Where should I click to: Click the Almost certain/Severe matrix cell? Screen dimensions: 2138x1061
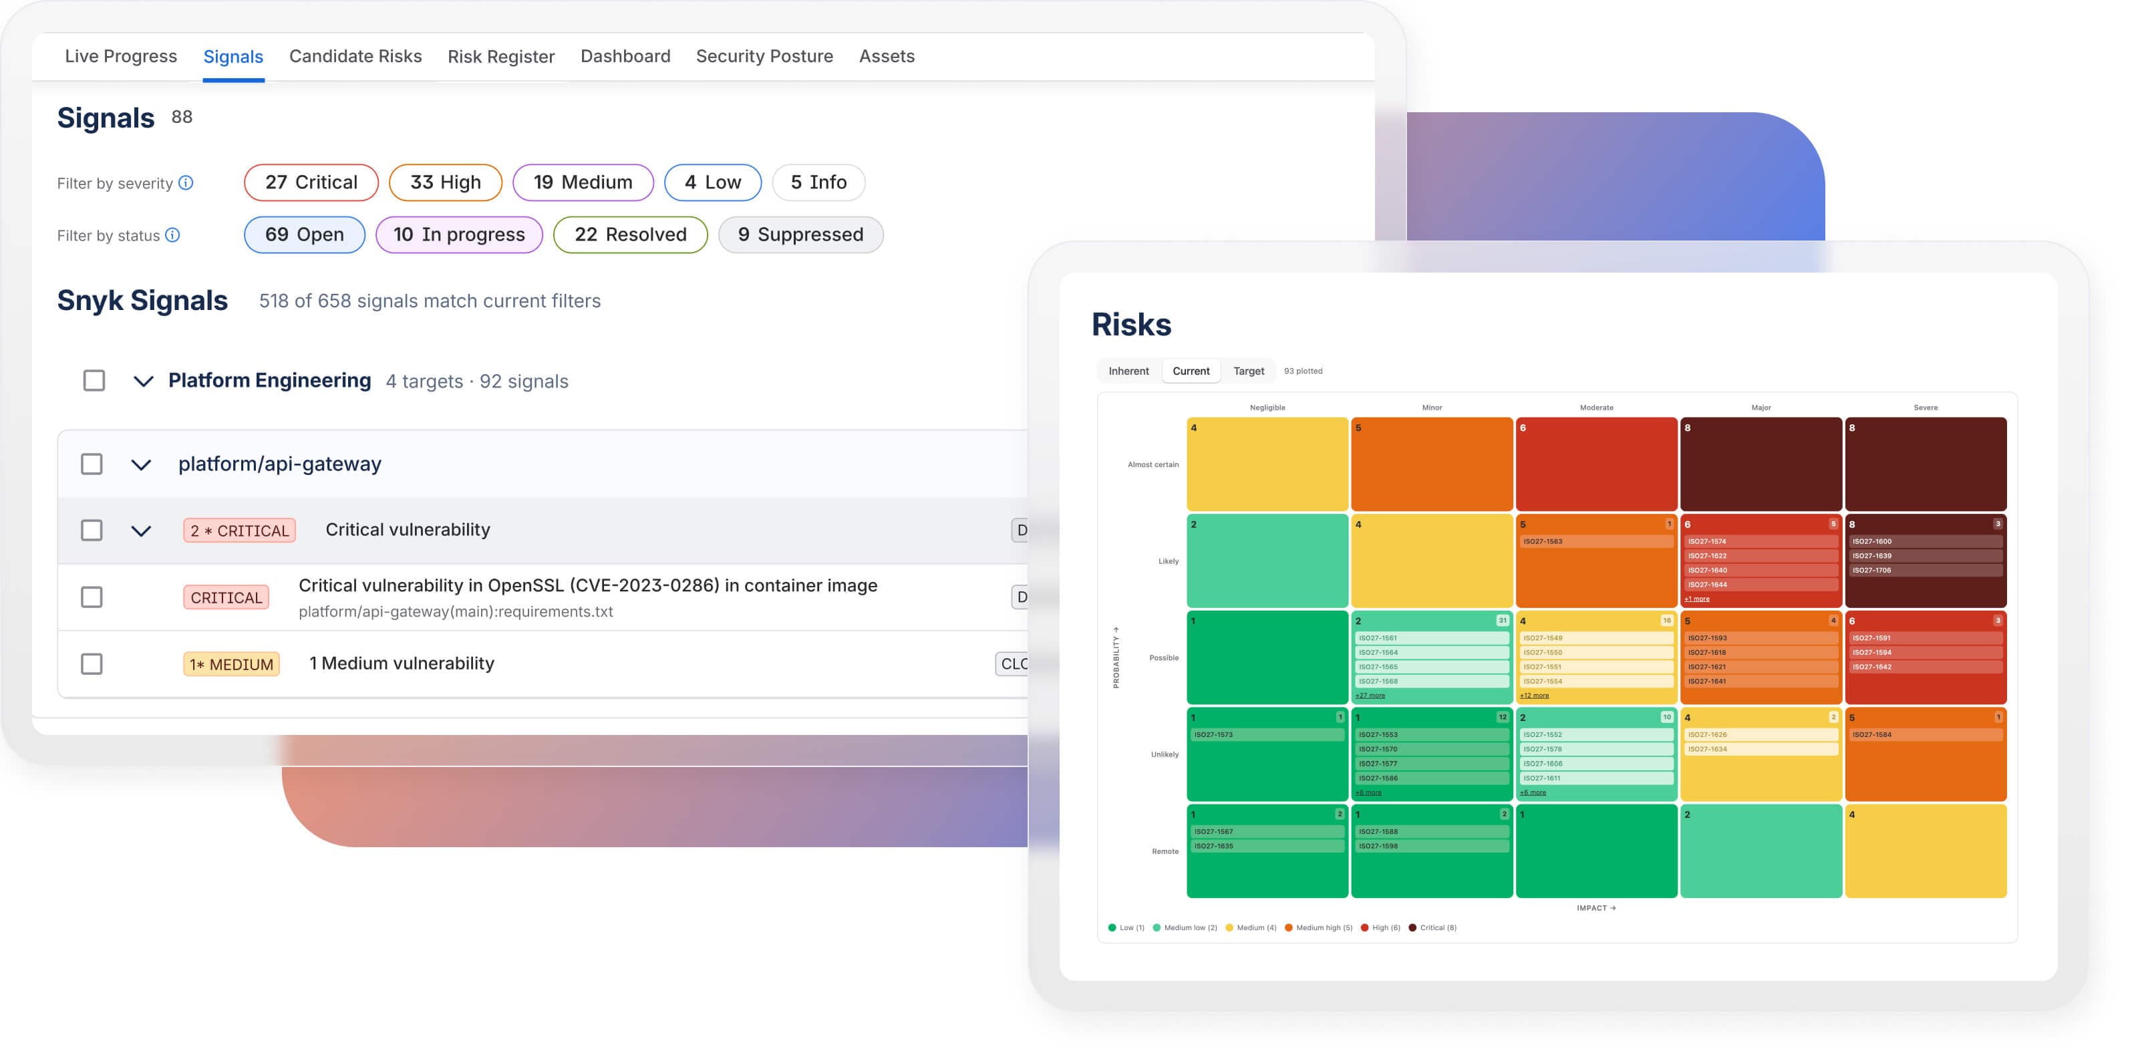point(1926,464)
